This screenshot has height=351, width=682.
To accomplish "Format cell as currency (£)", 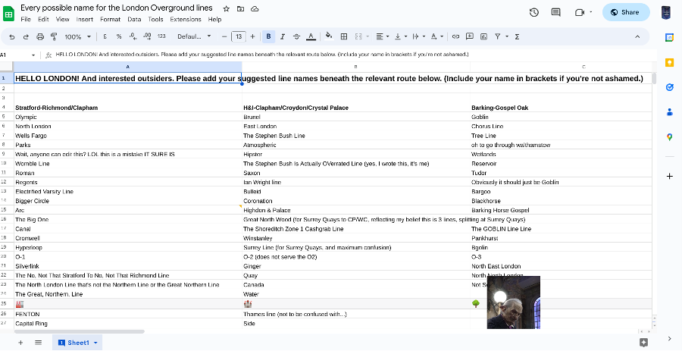I will 105,37.
